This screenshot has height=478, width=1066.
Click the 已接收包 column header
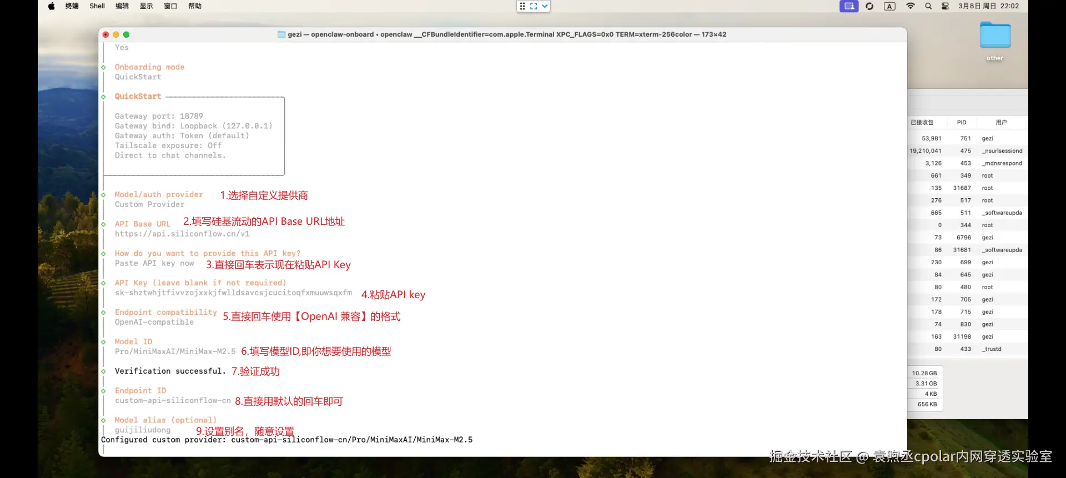[922, 123]
